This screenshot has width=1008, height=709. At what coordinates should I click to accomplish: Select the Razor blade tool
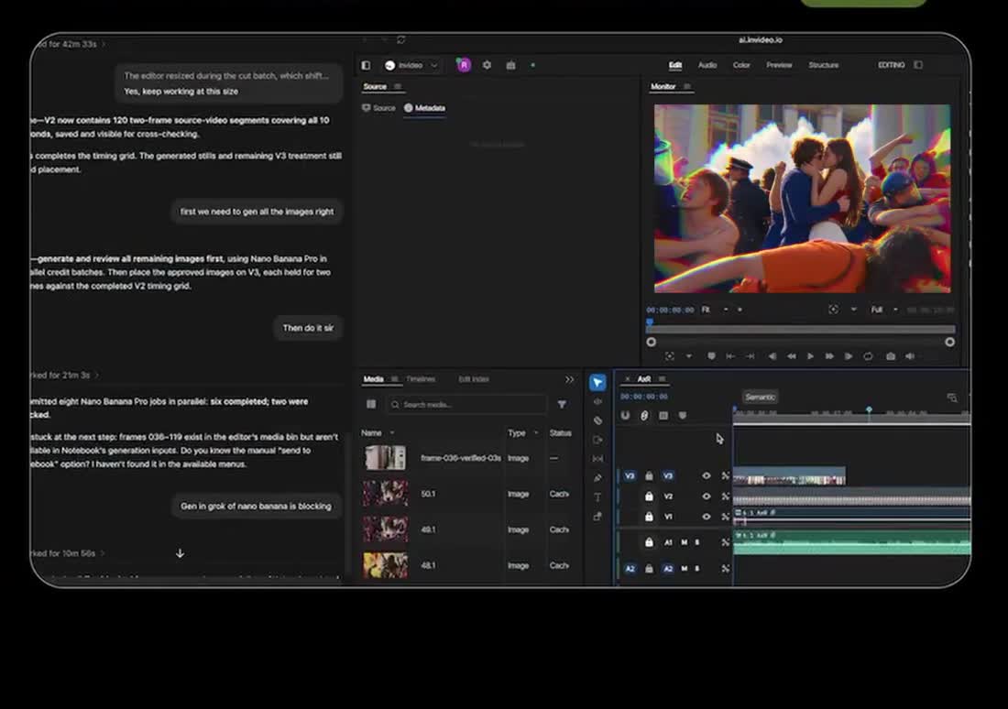(x=597, y=420)
